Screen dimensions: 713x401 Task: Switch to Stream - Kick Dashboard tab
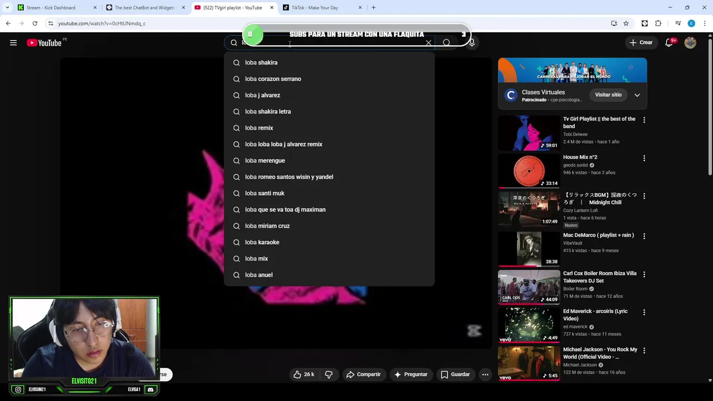point(56,8)
